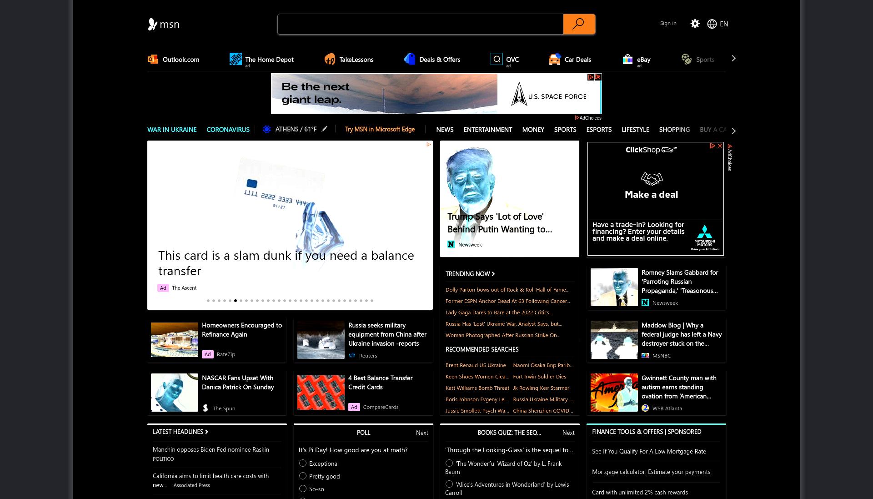
Task: Open the Russia military equipment story thumbnail
Action: 321,340
